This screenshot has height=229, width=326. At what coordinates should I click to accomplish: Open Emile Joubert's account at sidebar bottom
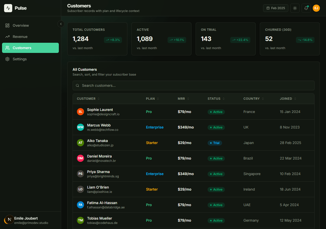click(30, 220)
